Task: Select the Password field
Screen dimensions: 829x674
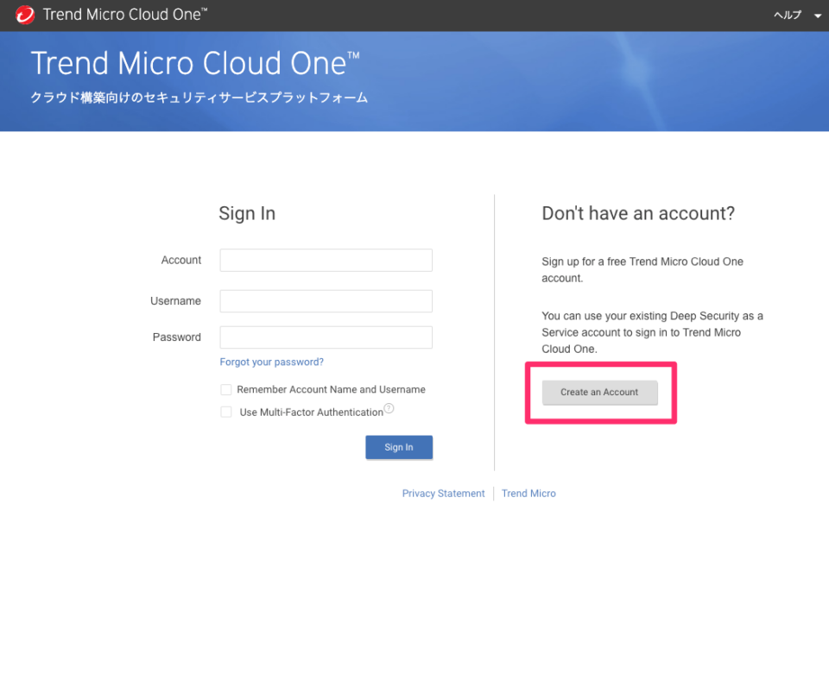Action: 326,337
